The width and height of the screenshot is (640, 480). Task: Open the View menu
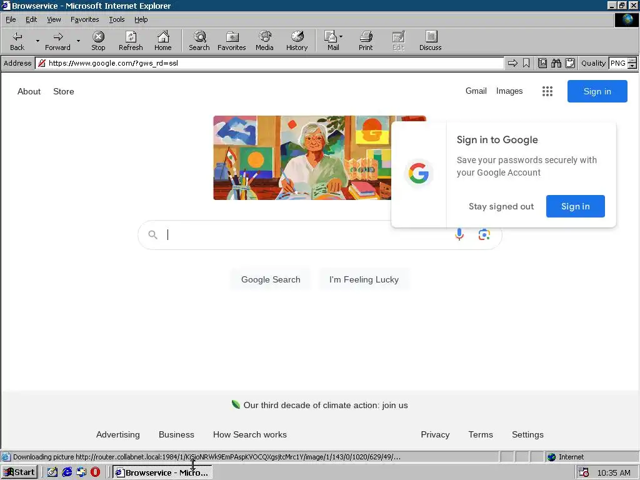(54, 19)
